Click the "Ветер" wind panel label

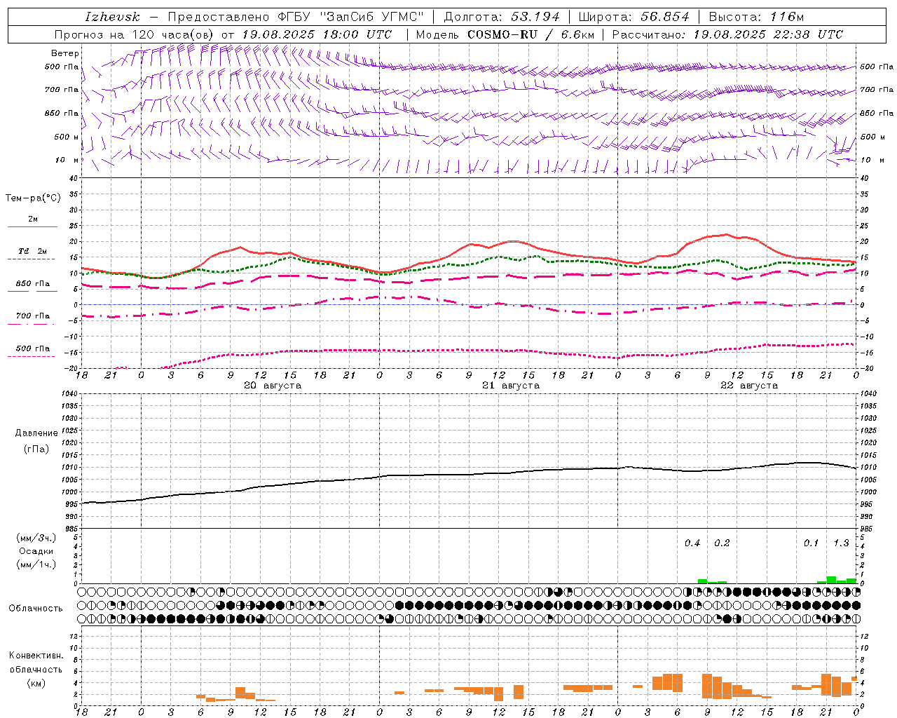(65, 53)
